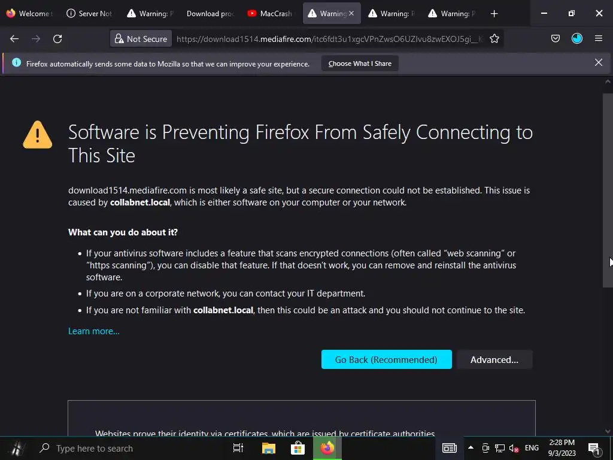The image size is (613, 460).
Task: Restore down the Firefox window
Action: [571, 13]
